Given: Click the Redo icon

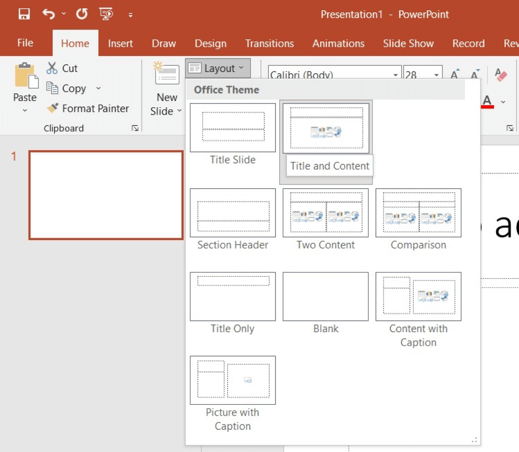Looking at the screenshot, I should coord(81,13).
